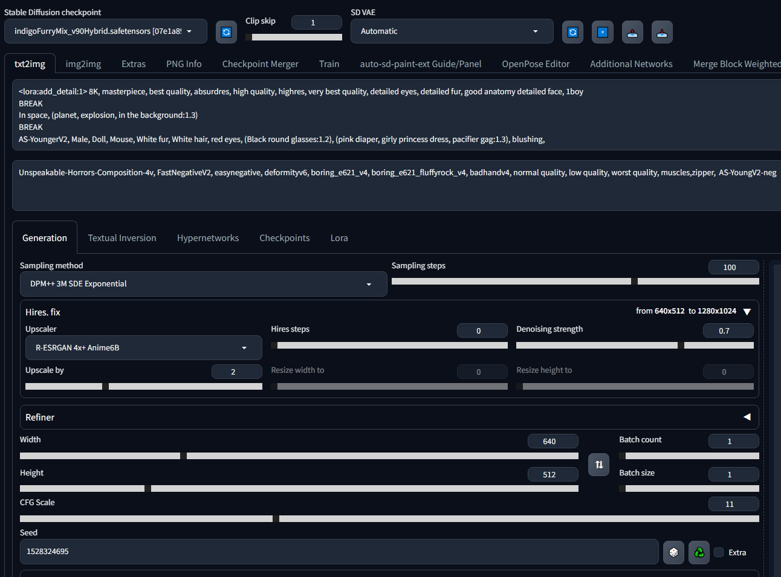Randomize seed with the dice icon
Screen dimensions: 781x577
coord(673,552)
